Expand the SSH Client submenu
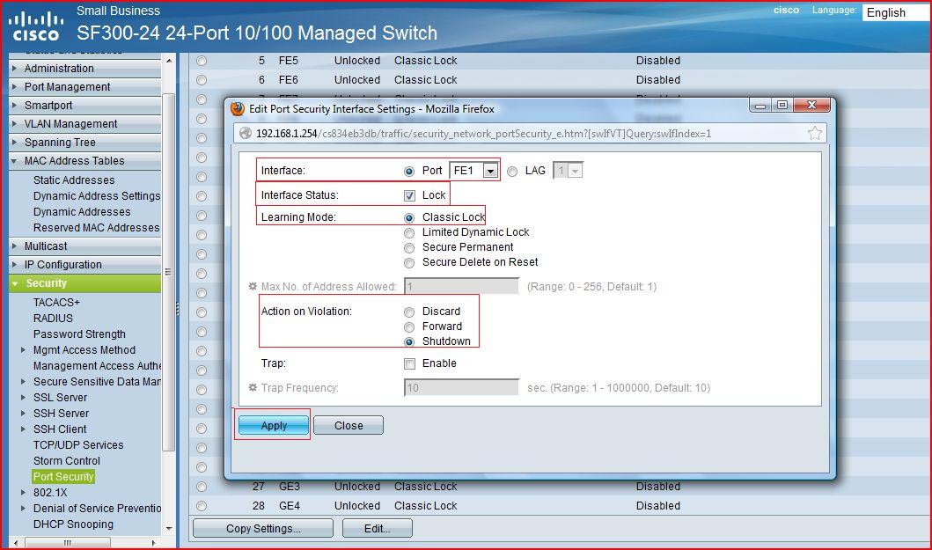 [23, 429]
